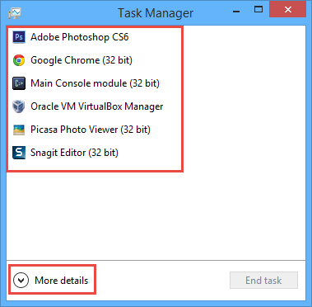Minimize the Task Manager window

(x=235, y=11)
